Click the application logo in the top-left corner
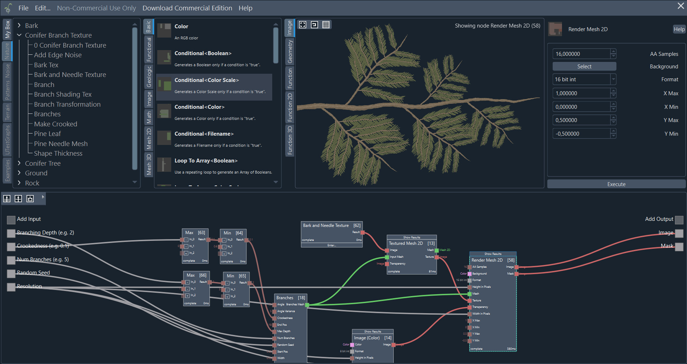Image resolution: width=687 pixels, height=364 pixels. pyautogui.click(x=8, y=8)
